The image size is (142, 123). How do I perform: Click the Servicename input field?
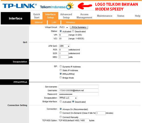tap(78, 87)
